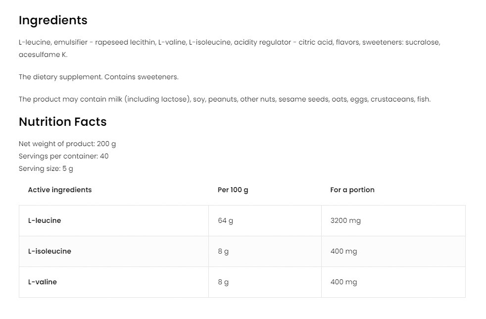Click the 400 mg cell in L-valine row
The height and width of the screenshot is (319, 486).
[x=343, y=282]
